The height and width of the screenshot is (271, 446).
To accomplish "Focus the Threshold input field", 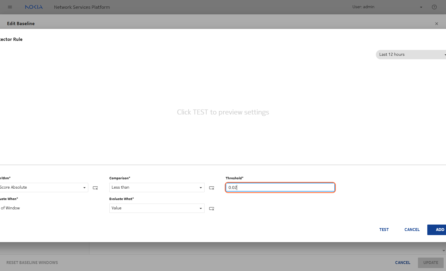I will pos(280,187).
